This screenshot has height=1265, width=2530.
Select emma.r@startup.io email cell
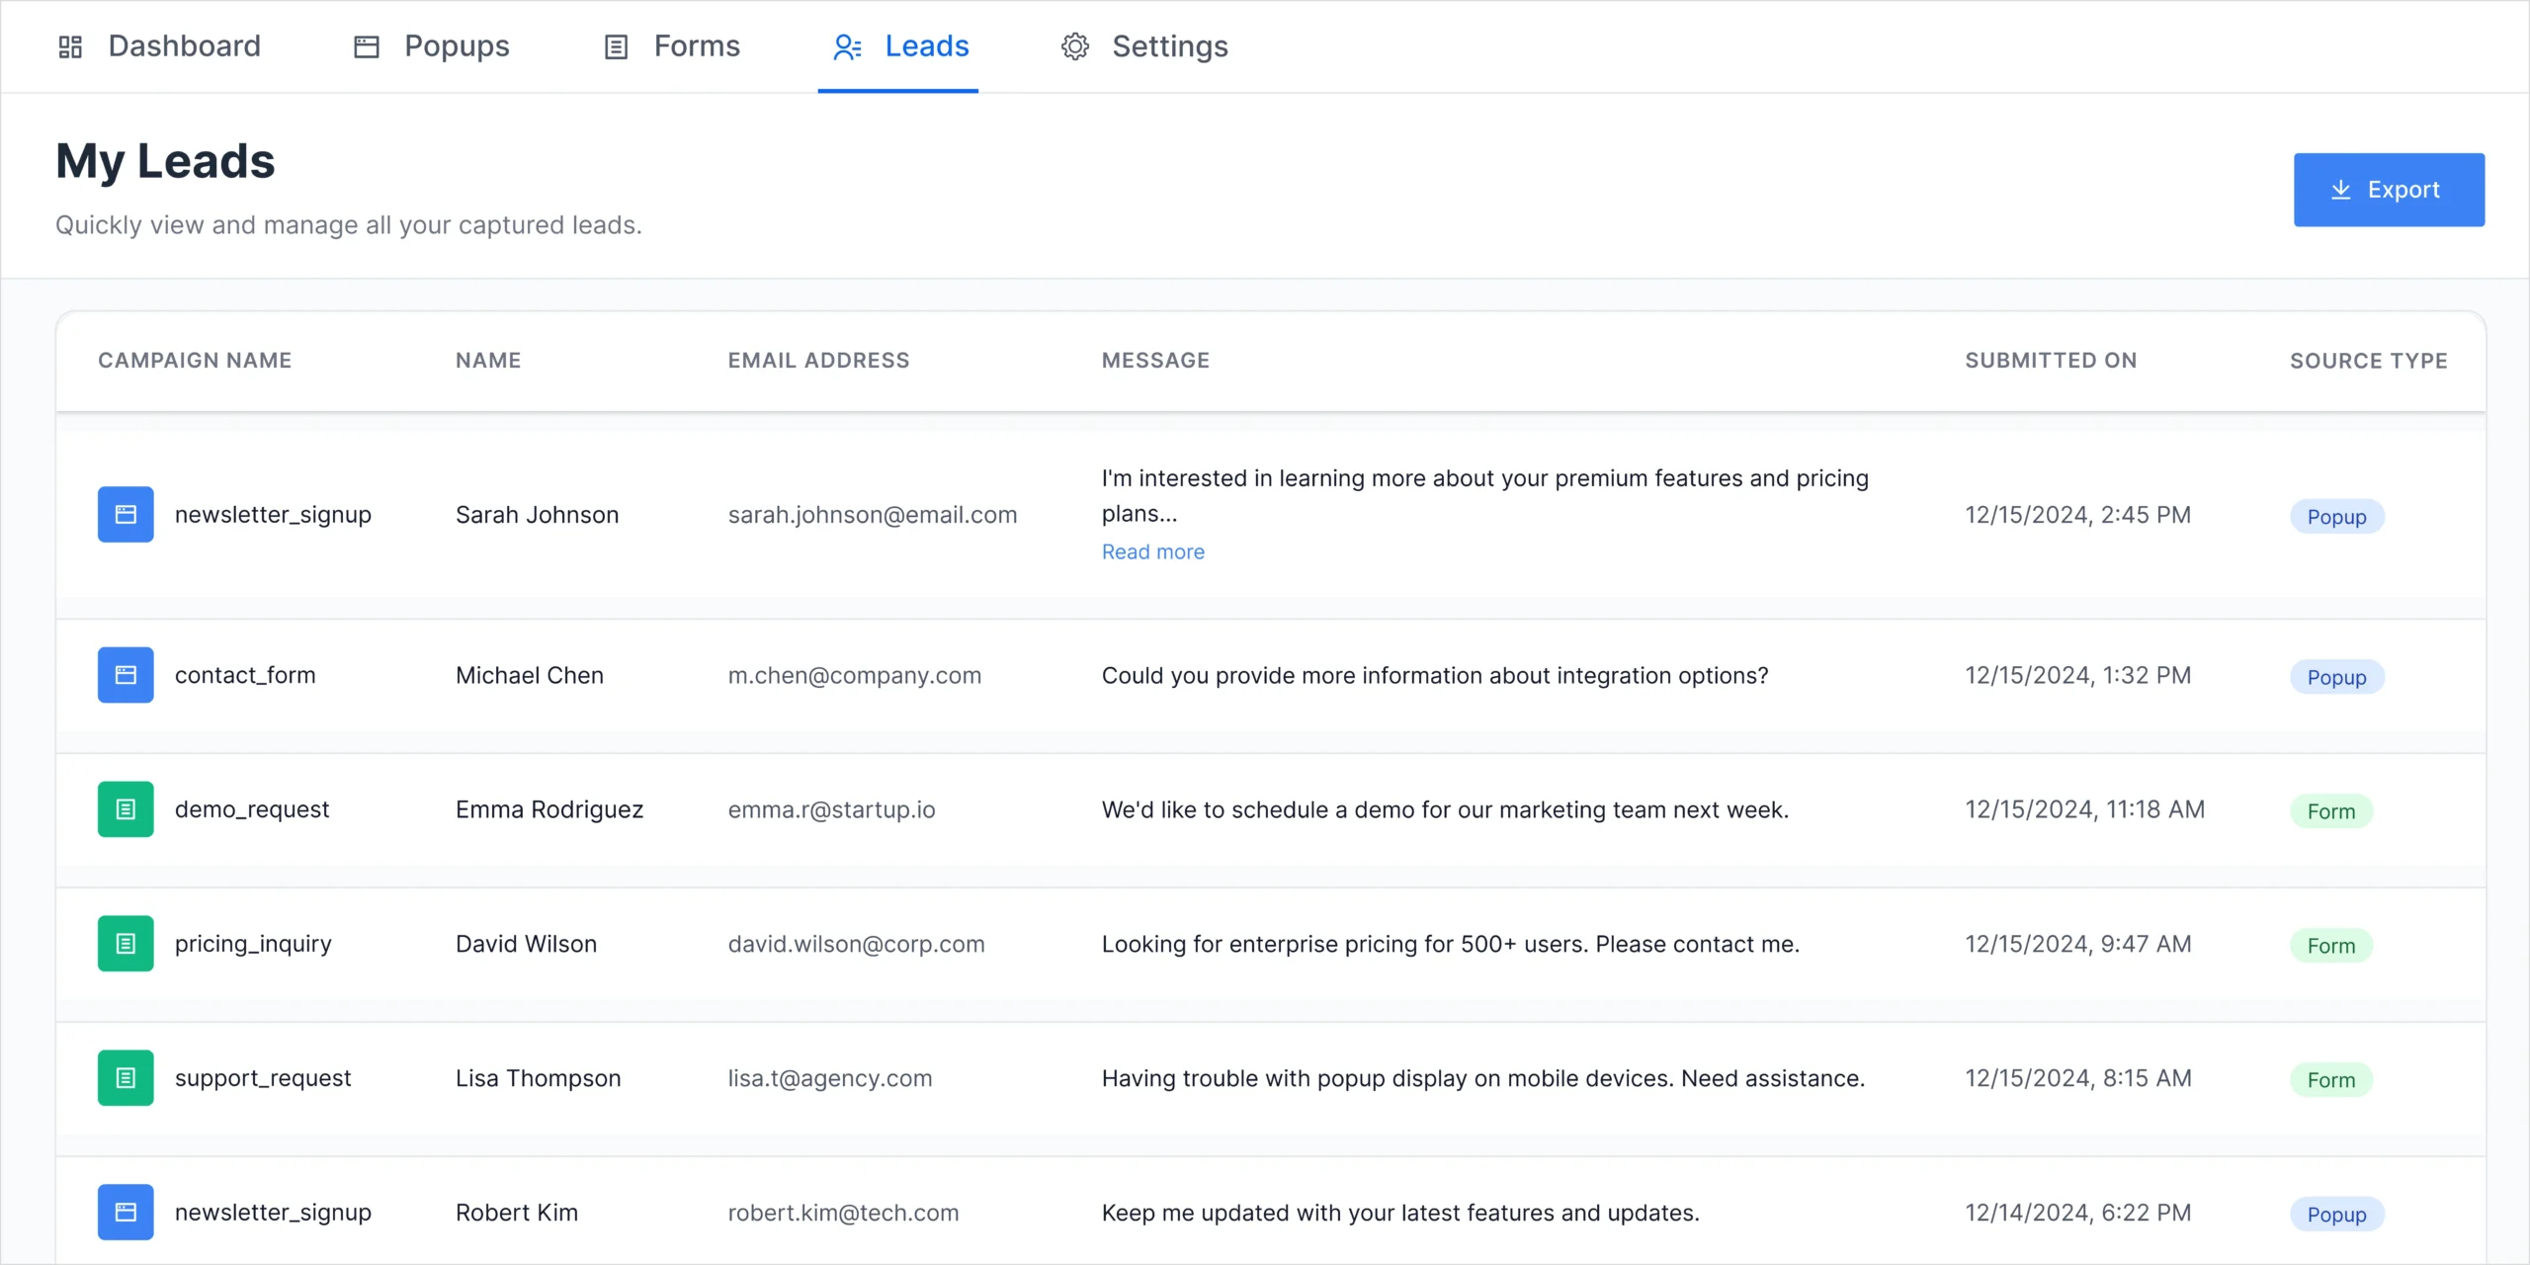point(831,809)
